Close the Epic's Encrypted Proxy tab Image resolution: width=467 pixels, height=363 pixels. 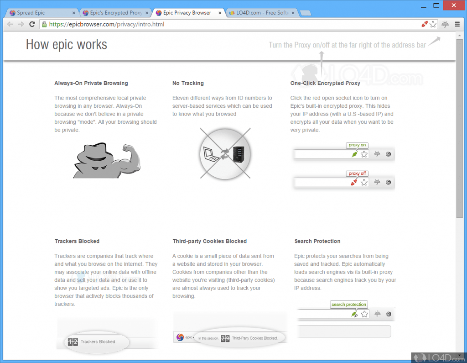coord(147,13)
